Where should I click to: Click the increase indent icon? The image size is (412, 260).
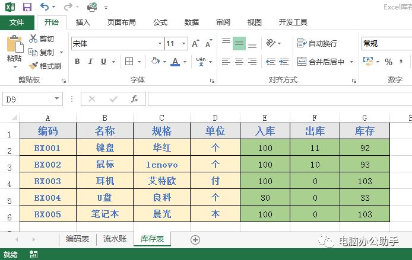coord(284,62)
